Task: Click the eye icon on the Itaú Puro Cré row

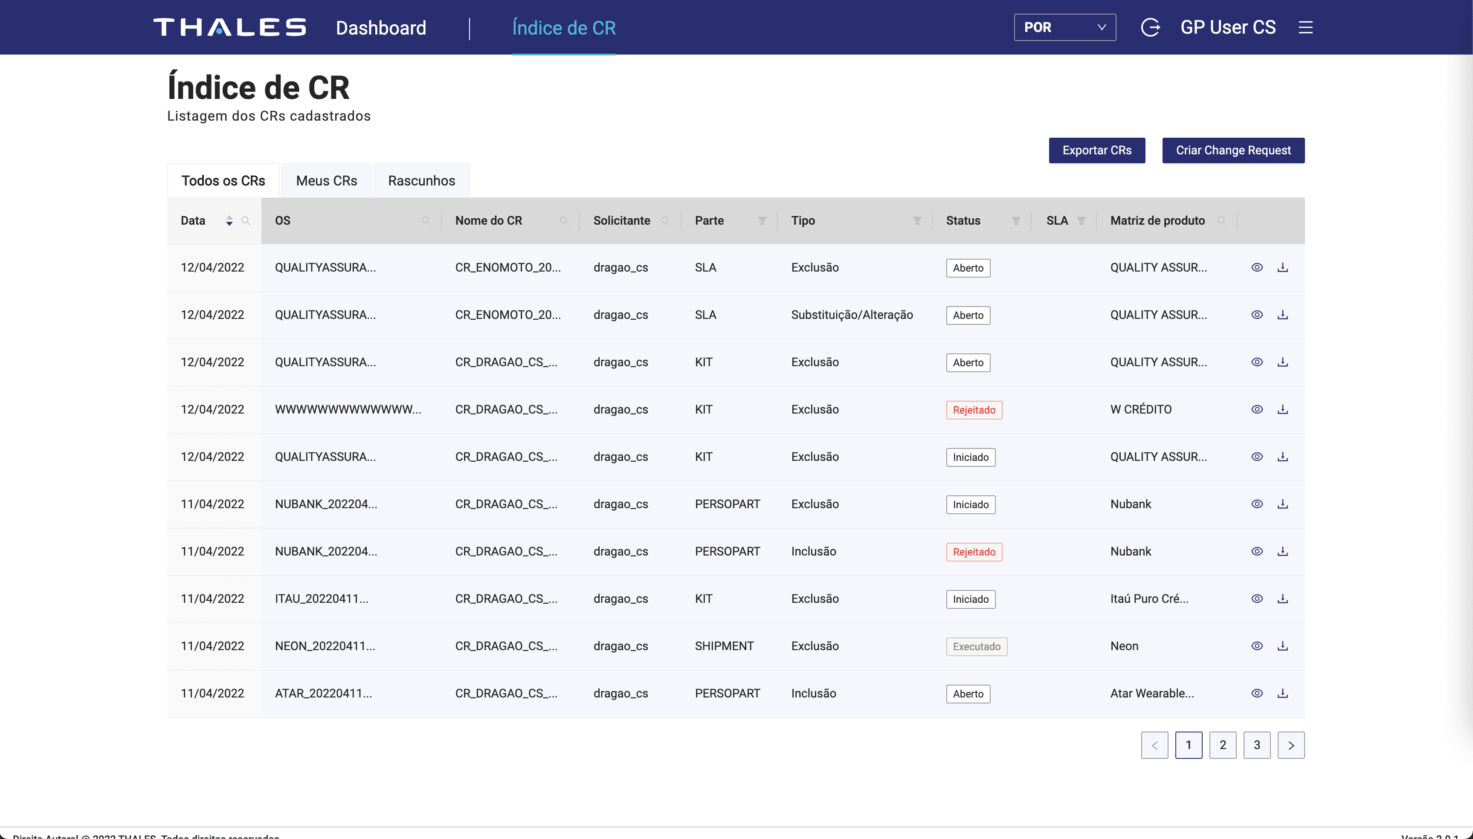Action: pos(1257,599)
